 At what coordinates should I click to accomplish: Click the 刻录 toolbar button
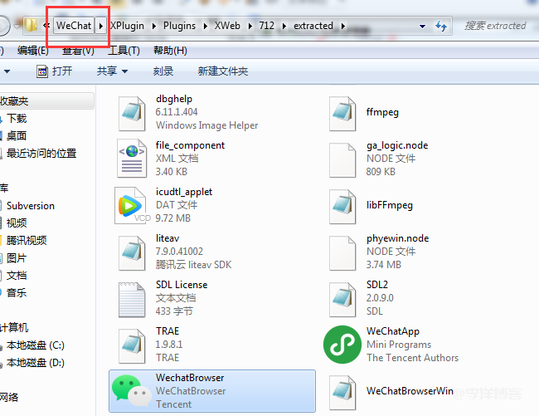tap(163, 71)
